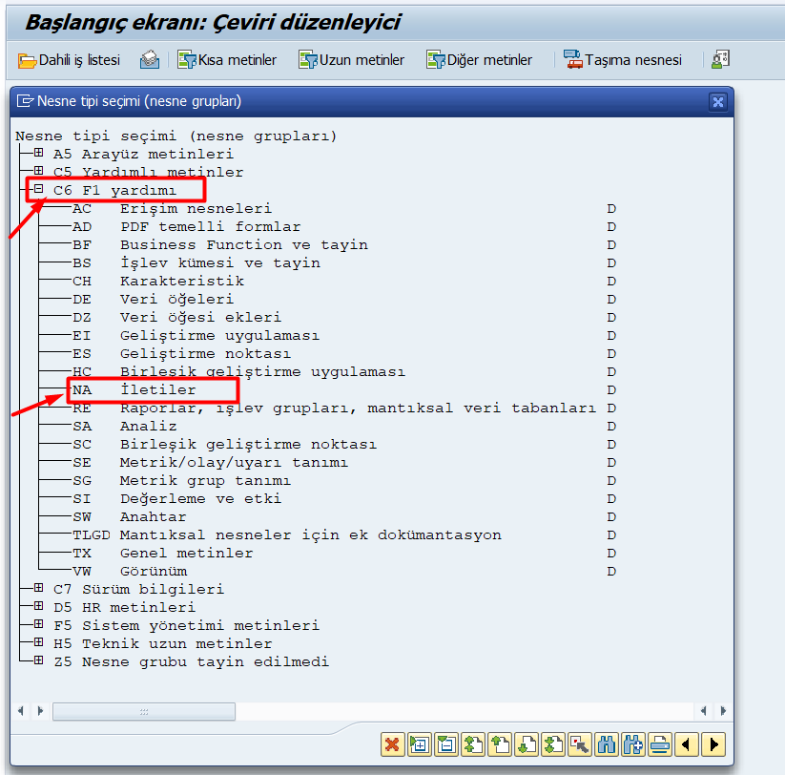Go to first page with double up arrows
Screen dimensions: 785x775
pyautogui.click(x=473, y=745)
